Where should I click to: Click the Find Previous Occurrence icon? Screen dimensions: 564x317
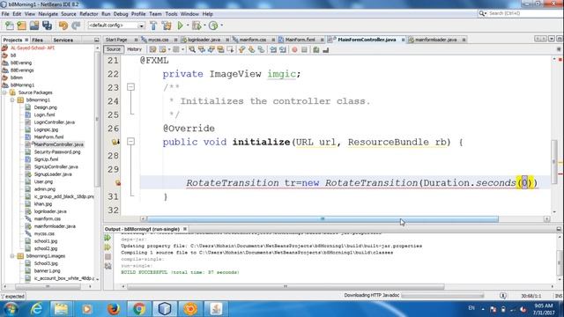[202, 49]
